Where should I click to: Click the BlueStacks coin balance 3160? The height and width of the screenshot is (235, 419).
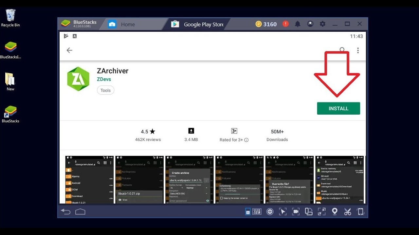266,24
